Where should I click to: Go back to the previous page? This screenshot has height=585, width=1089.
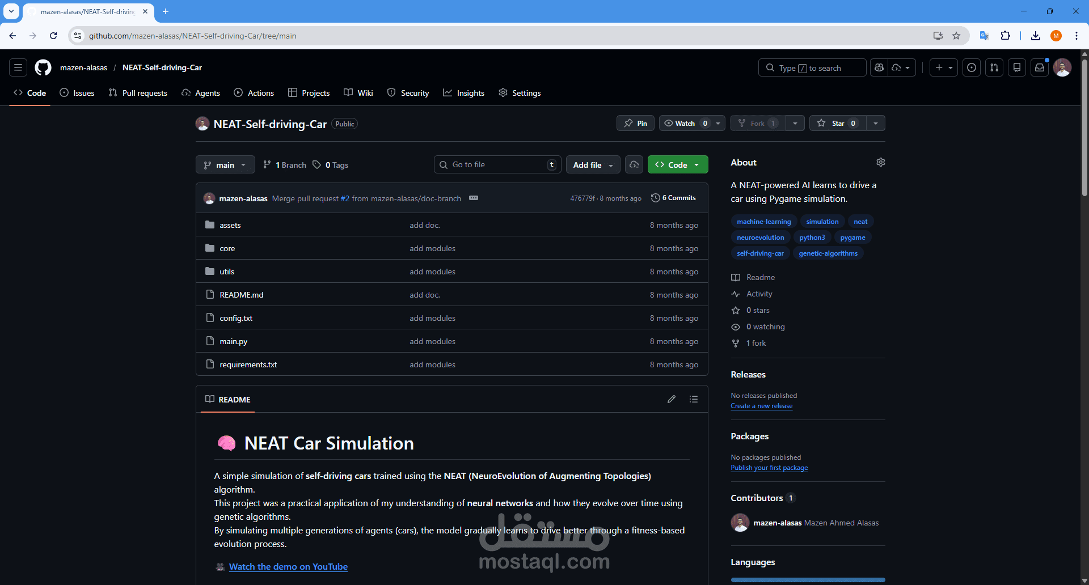(12, 36)
